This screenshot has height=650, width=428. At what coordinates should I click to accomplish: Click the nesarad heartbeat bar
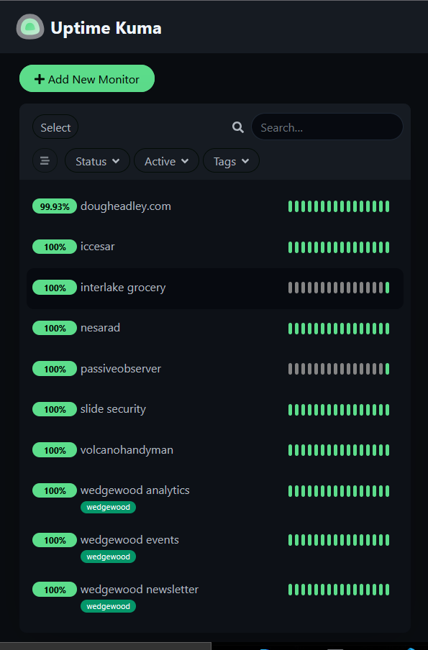tap(339, 329)
